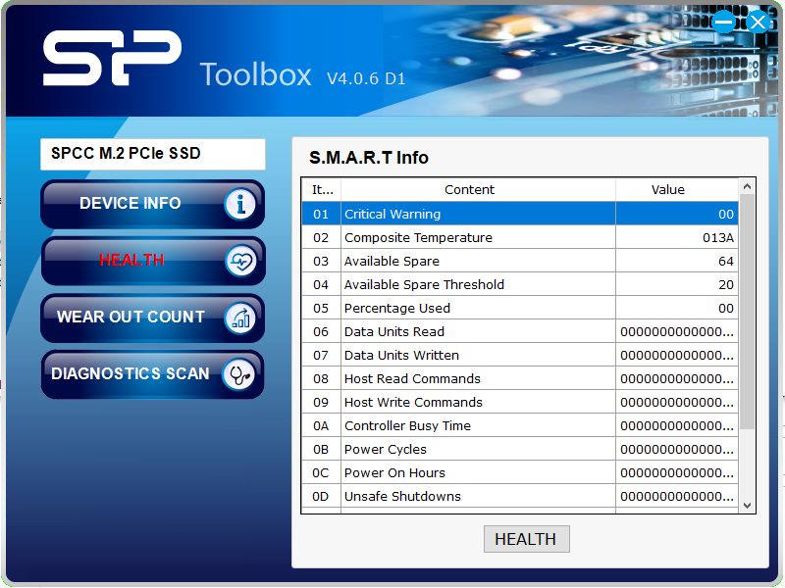Click the SP logo in header
785x588 pixels.
[x=112, y=58]
